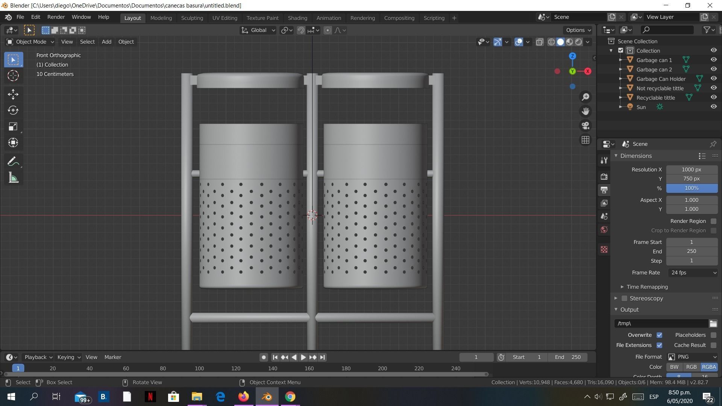Switch to orthographic/perspective grid view

click(585, 140)
